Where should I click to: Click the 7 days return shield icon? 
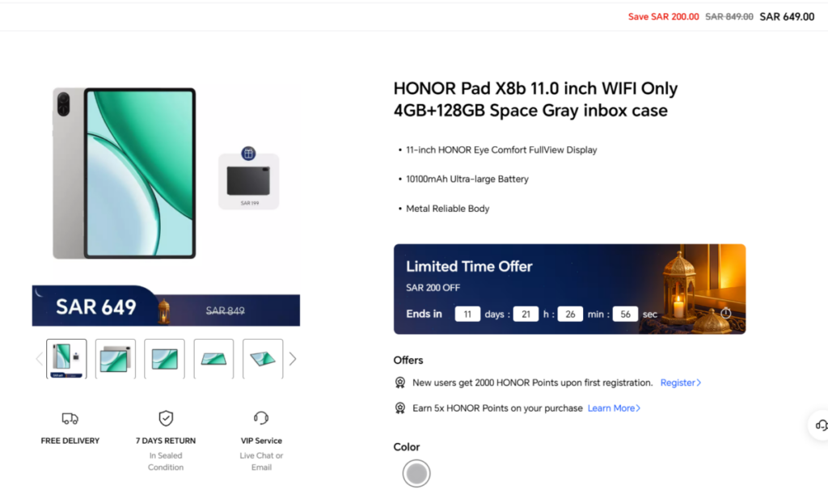coord(166,418)
